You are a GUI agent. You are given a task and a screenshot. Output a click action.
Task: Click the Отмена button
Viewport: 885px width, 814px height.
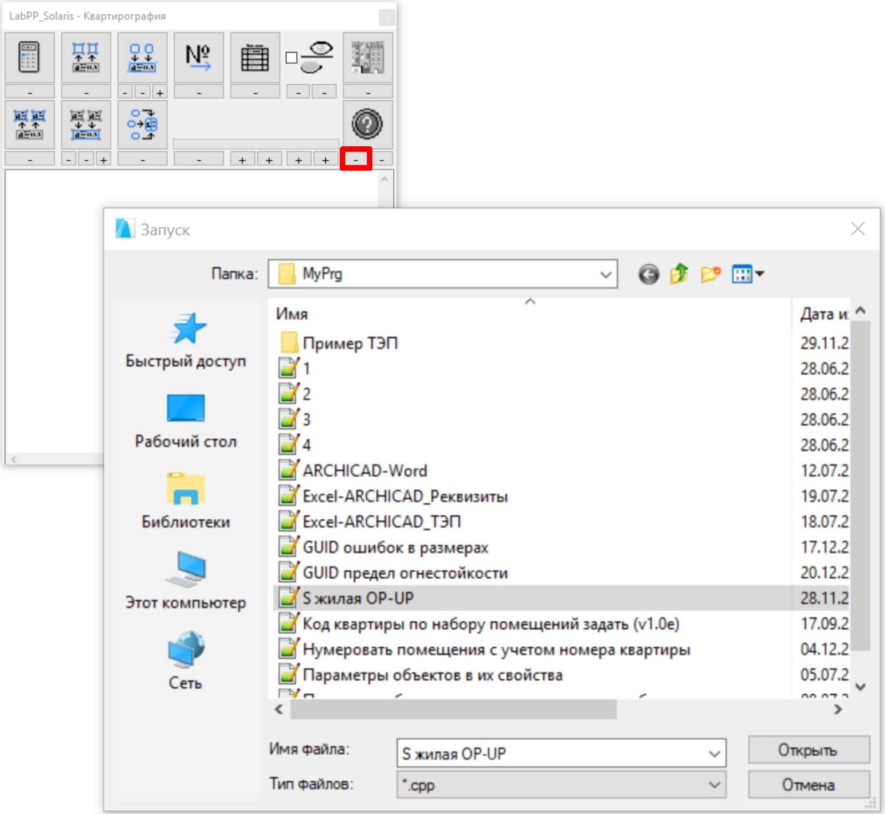809,785
